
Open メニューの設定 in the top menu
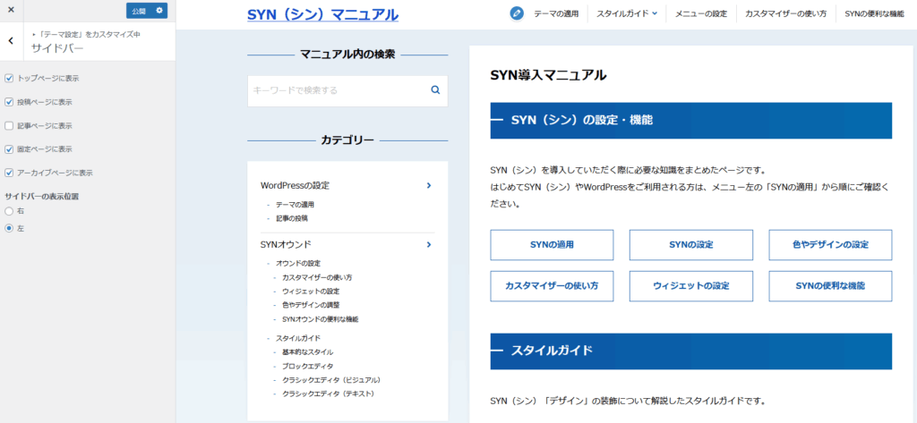coord(701,13)
